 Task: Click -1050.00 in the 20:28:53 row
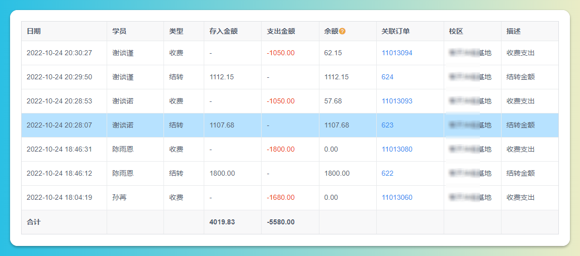[x=281, y=101]
